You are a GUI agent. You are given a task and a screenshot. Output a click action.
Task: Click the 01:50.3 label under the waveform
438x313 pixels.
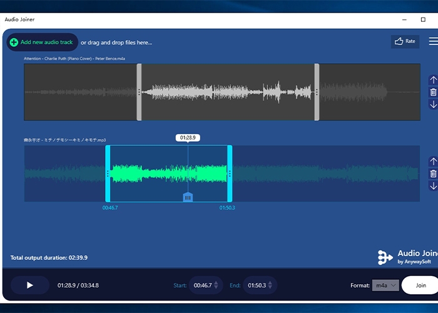227,208
